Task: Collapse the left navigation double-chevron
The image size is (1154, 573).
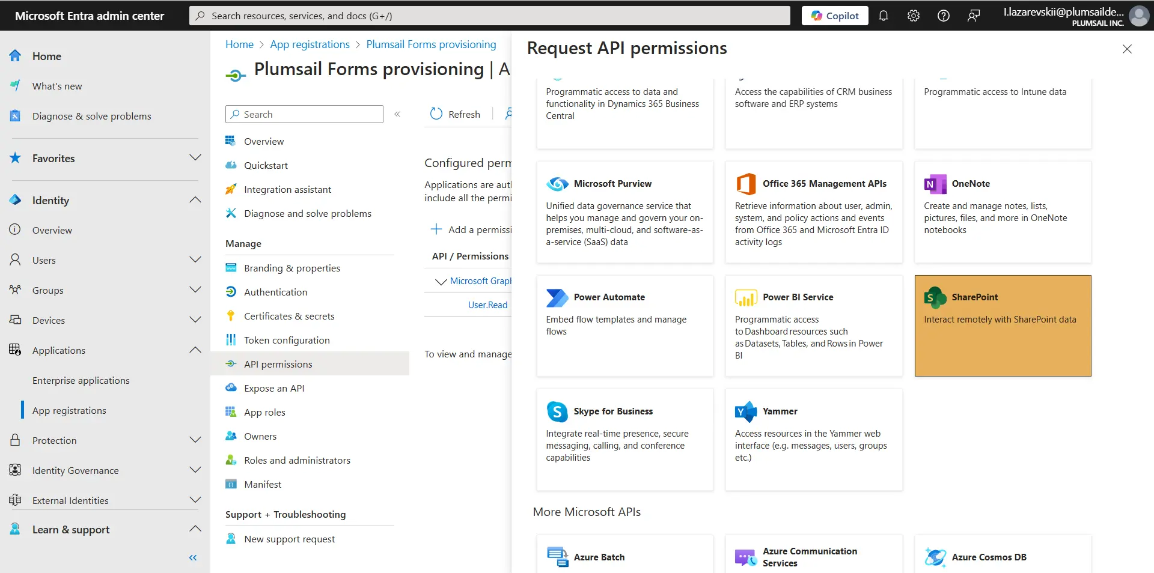Action: tap(192, 558)
